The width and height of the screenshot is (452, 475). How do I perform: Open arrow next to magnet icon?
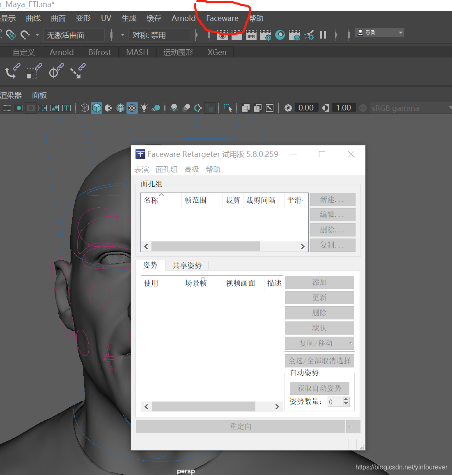pos(37,35)
